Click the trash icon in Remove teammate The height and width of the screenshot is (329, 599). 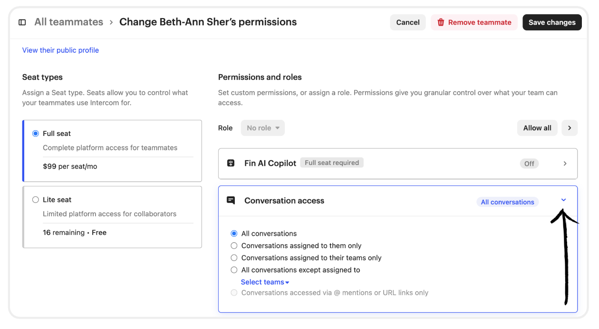coord(441,22)
